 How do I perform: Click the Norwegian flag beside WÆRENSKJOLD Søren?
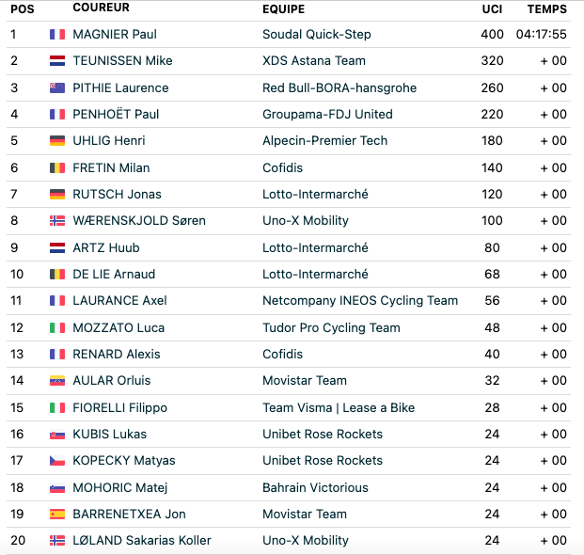[57, 220]
